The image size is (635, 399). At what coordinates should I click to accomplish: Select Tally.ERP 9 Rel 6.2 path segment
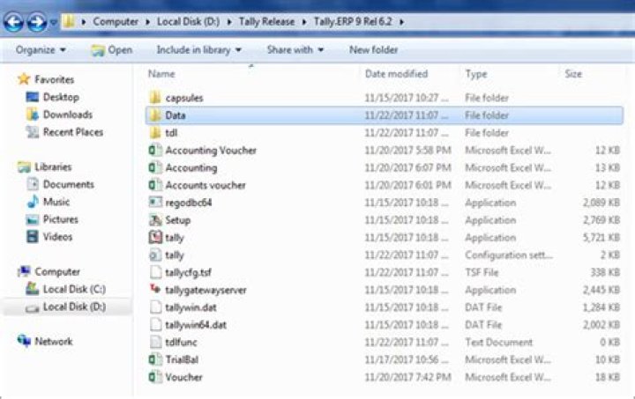click(x=353, y=22)
